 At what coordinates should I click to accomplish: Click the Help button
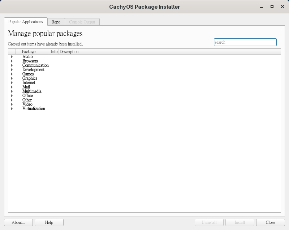click(49, 222)
